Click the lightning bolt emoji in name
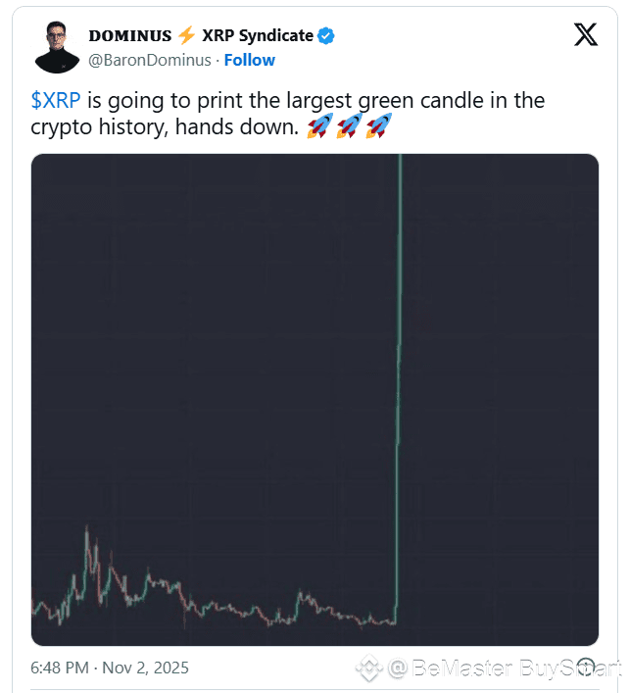Image resolution: width=629 pixels, height=693 pixels. tap(186, 35)
